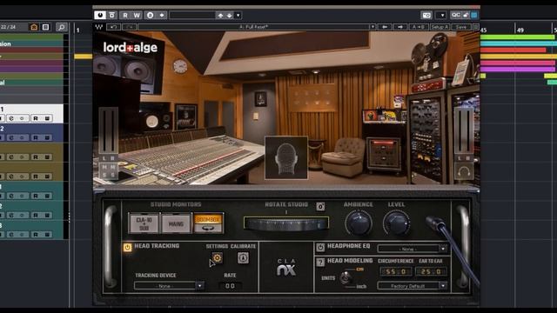Click the Ambience knob
557x313 pixels.
click(359, 223)
